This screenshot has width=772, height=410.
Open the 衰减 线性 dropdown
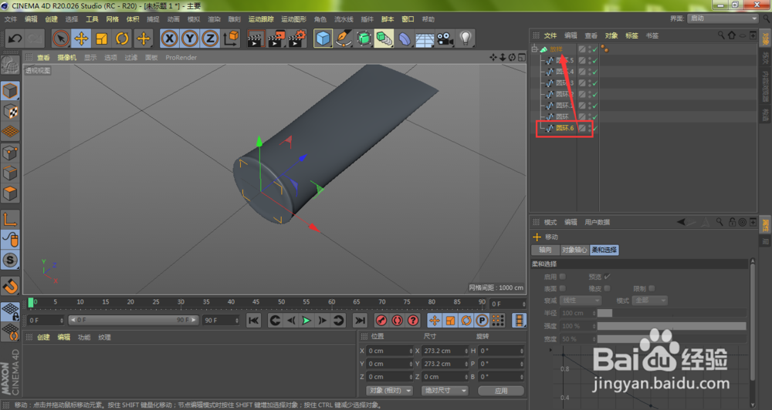[x=581, y=301]
